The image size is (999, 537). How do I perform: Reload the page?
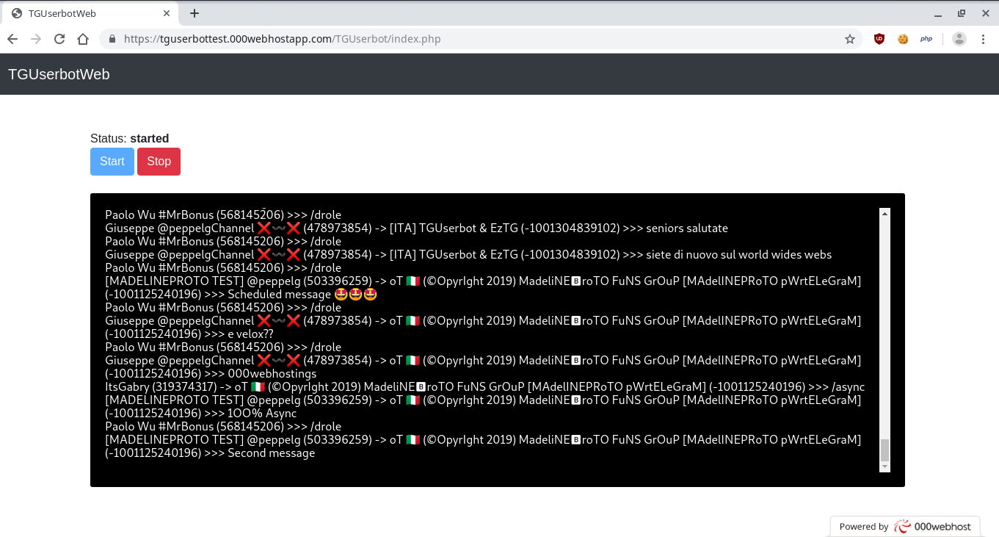pyautogui.click(x=59, y=39)
